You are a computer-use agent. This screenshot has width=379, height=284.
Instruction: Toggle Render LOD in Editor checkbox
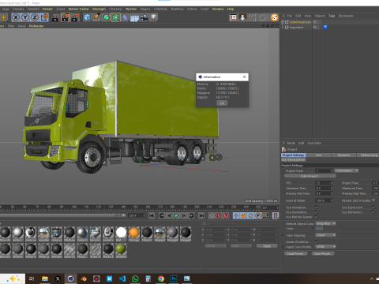(x=373, y=200)
